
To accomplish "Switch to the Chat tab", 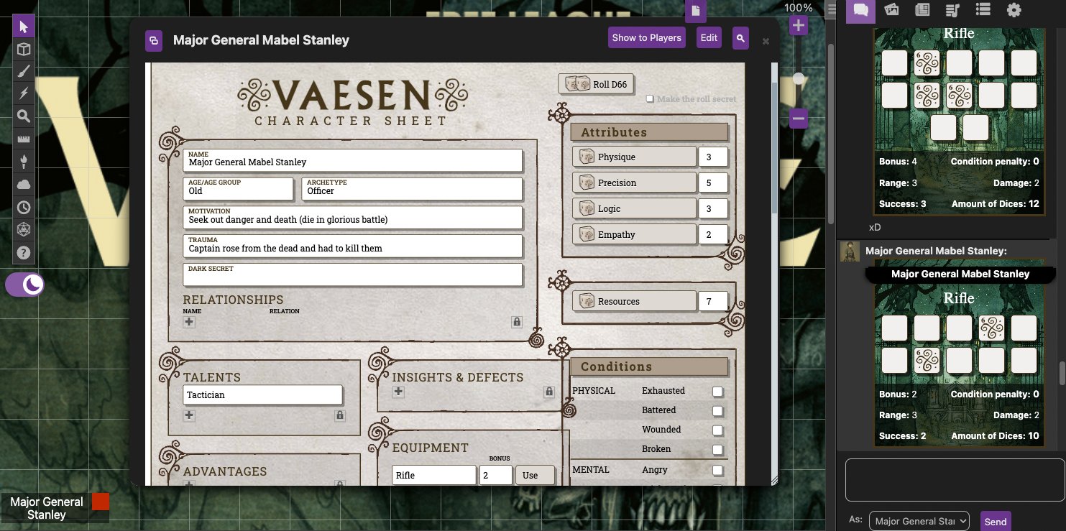I will [x=860, y=10].
